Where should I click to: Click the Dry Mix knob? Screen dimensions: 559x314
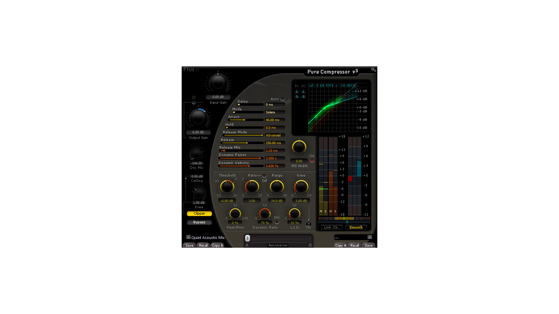[196, 154]
